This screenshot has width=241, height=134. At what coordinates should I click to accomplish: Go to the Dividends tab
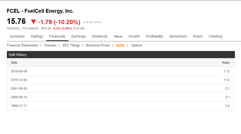tap(100, 36)
